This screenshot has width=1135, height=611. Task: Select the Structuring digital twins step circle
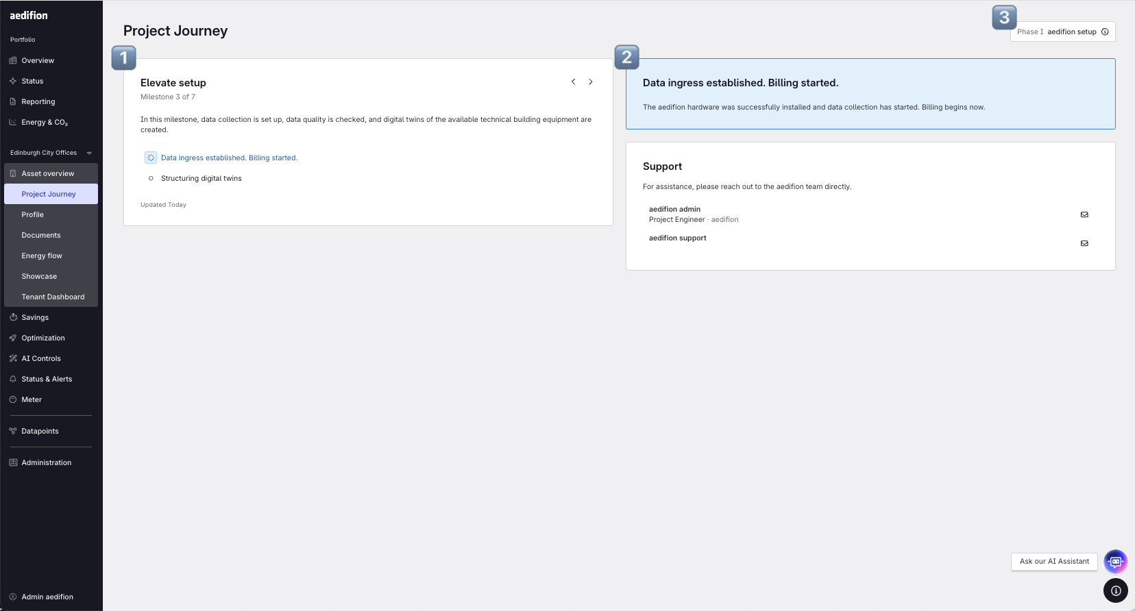pos(151,178)
